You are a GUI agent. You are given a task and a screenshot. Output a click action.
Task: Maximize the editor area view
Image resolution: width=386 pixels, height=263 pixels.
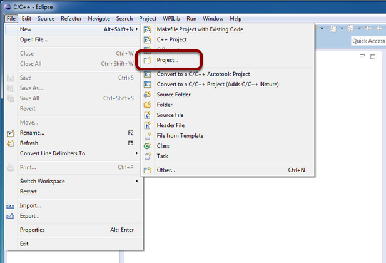tap(373, 57)
